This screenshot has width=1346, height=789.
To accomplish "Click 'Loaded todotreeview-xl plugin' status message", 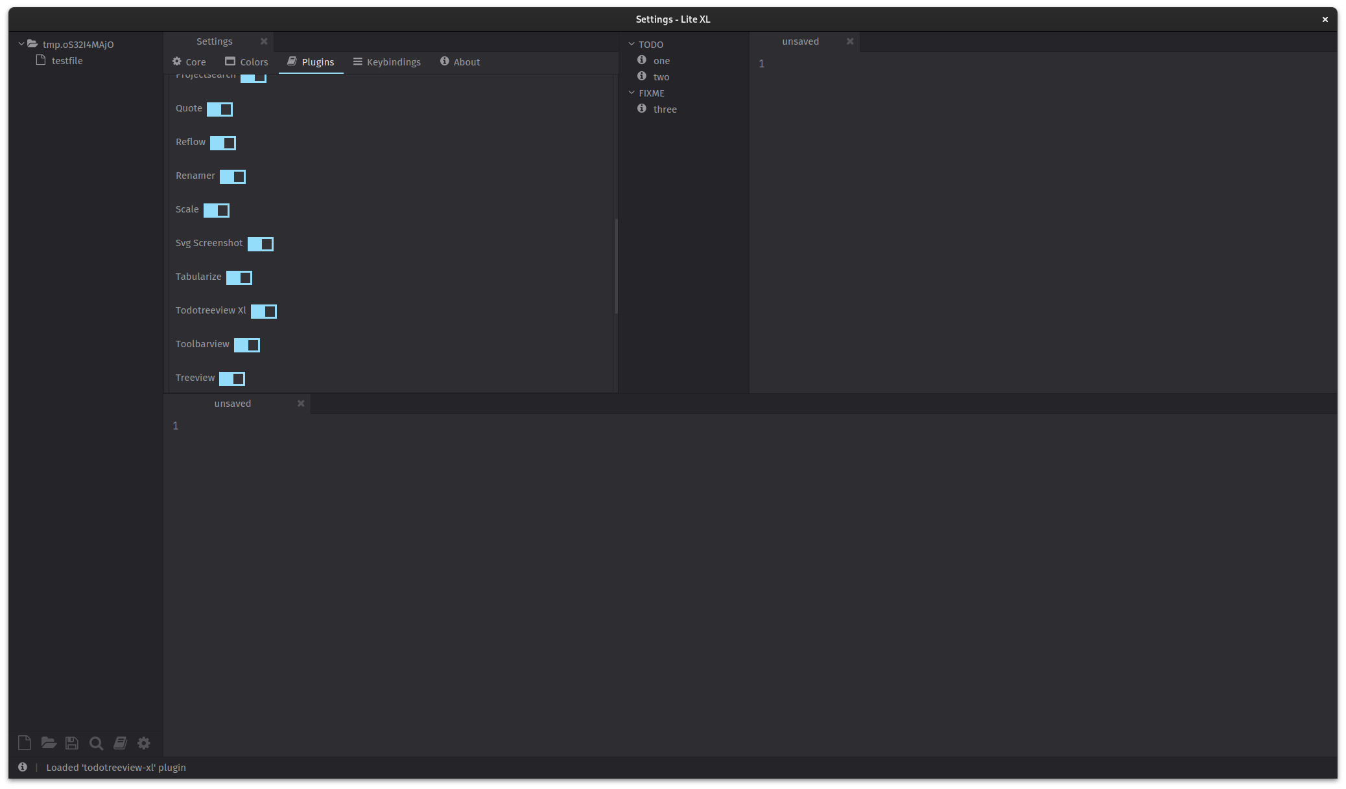I will point(116,767).
